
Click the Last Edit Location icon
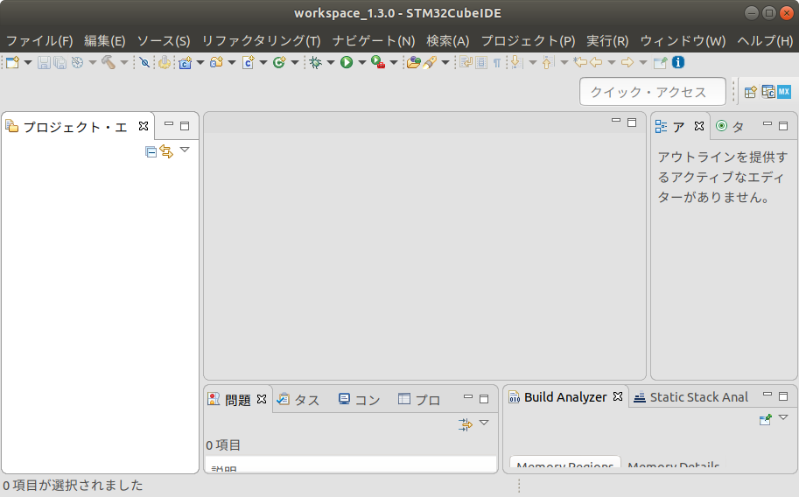580,63
